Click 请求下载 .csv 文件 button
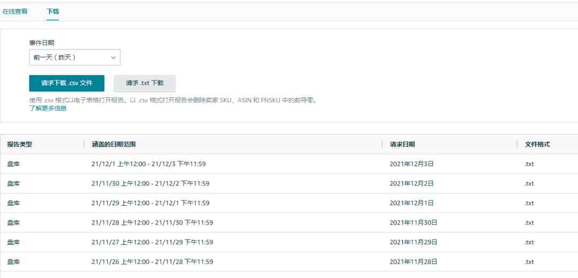 (67, 83)
